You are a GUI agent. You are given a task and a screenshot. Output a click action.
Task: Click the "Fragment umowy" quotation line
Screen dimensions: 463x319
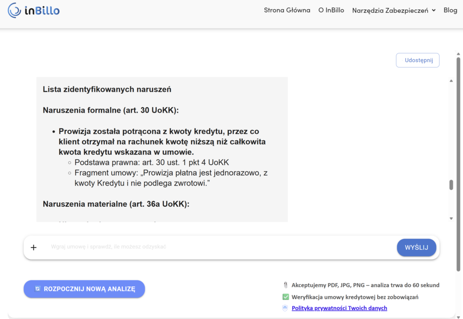tap(171, 178)
